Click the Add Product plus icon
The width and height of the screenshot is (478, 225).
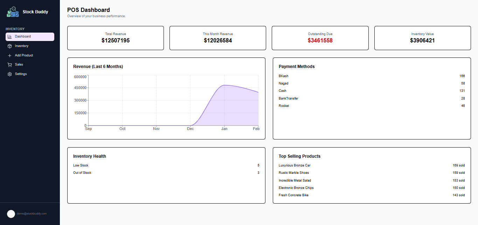point(10,55)
